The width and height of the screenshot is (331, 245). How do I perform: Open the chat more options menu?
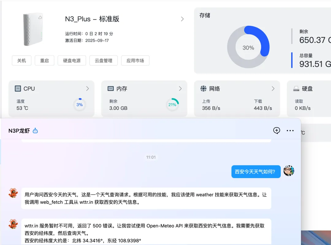point(290,131)
